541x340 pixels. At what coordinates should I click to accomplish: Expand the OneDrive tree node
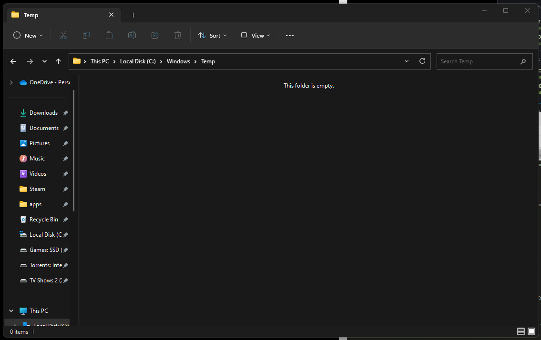[11, 82]
